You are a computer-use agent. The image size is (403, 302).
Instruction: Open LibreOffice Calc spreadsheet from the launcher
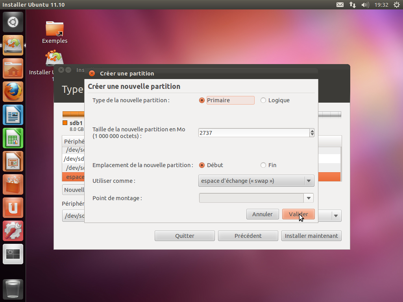13,138
